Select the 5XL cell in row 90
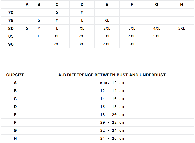 [x=132, y=44]
